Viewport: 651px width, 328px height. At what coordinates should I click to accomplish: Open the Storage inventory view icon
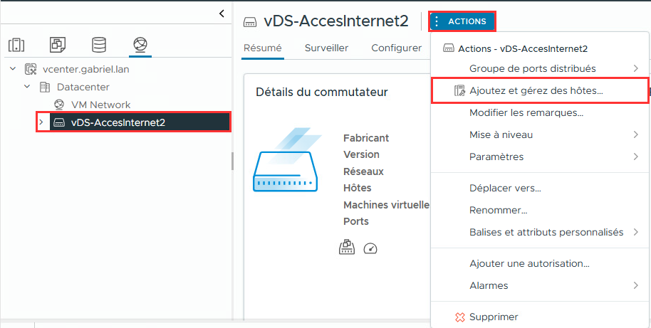click(x=99, y=45)
